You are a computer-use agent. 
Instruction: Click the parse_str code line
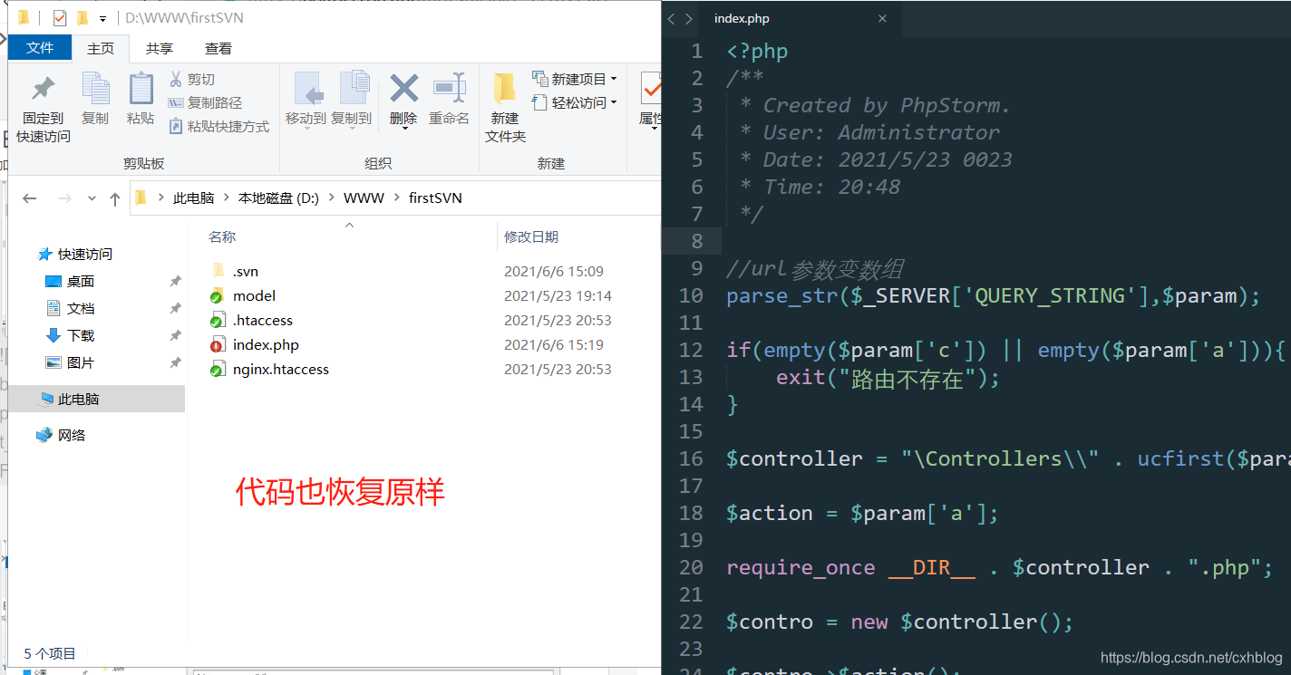click(994, 295)
